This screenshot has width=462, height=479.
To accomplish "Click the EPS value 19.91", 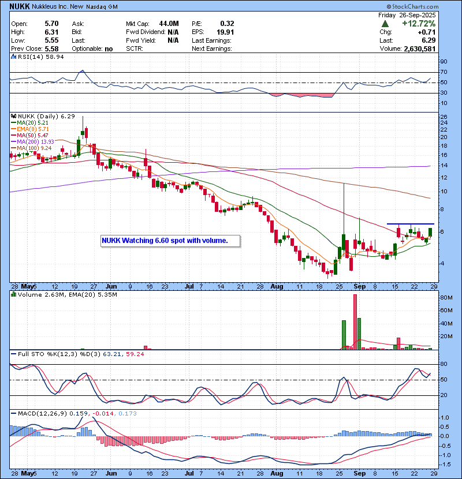I will click(x=225, y=32).
